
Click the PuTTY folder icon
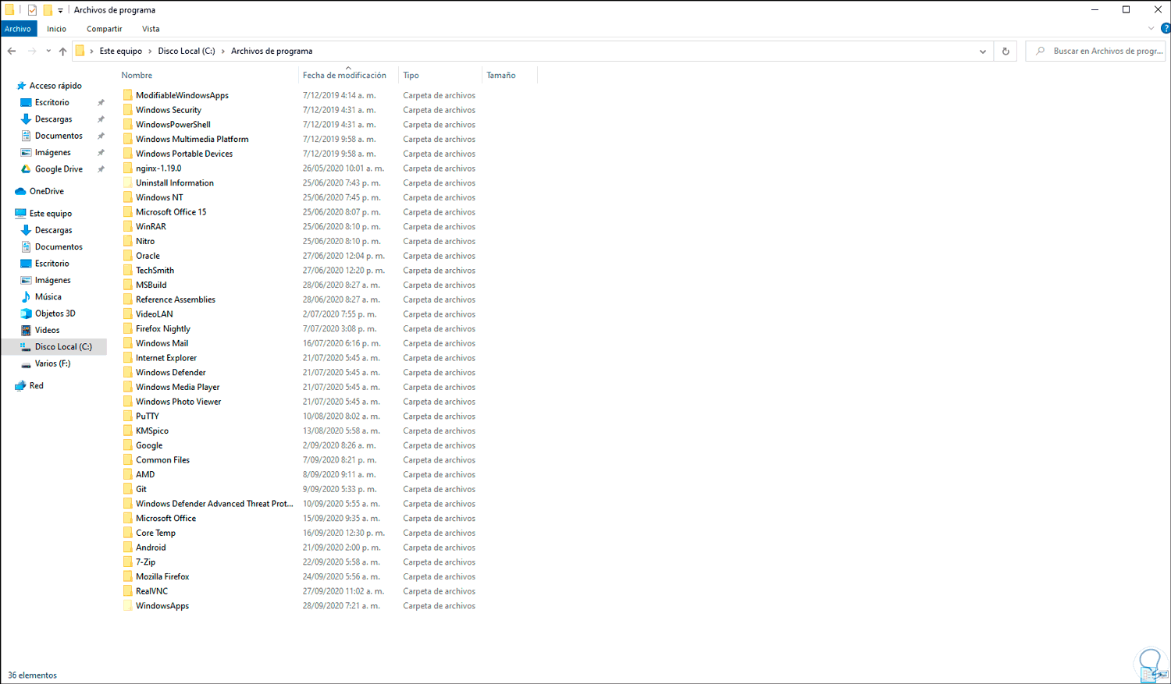point(127,416)
